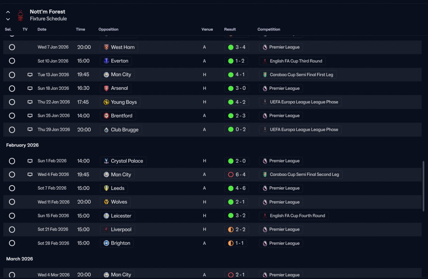This screenshot has height=279, width=428.
Task: Open the 2 - 2 Liverpool draw result
Action: [236, 230]
